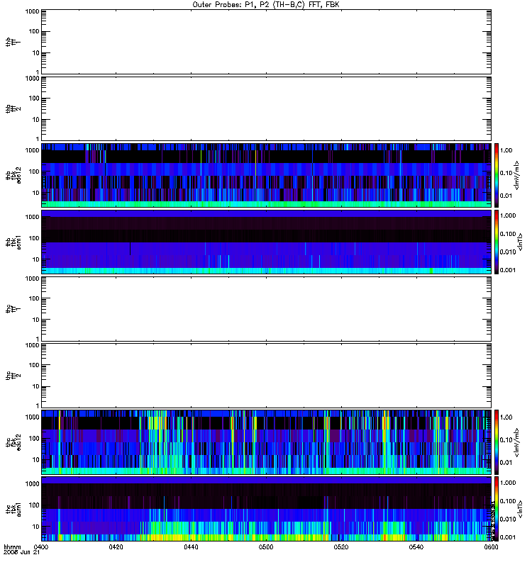Viewport: 532px width, 567px height.
Task: Click the empty thc FFT 1 panel
Action: (x=265, y=308)
